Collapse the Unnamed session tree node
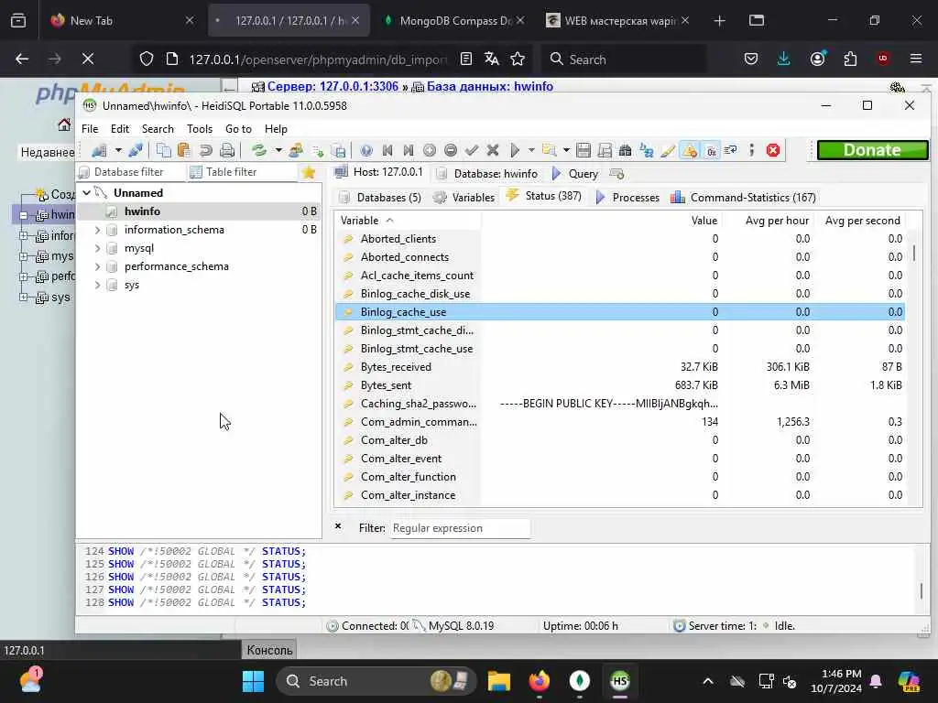 (87, 192)
